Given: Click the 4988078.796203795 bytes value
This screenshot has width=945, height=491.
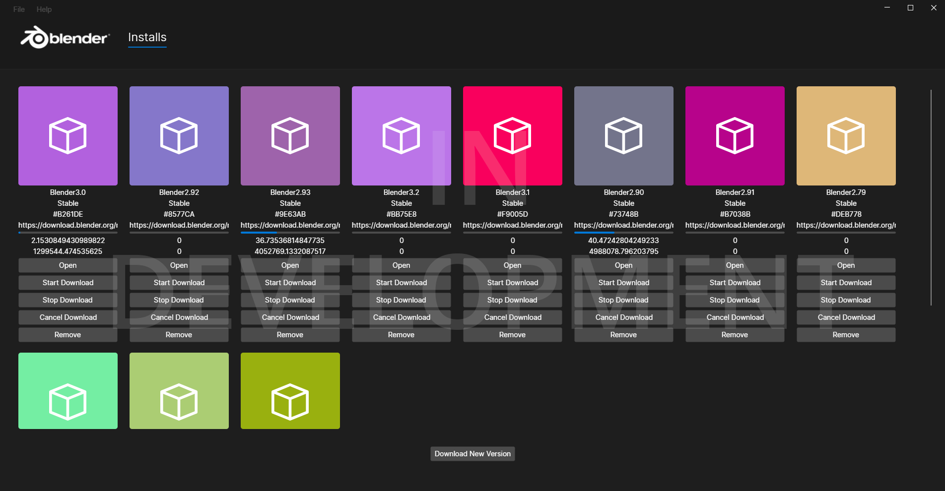Looking at the screenshot, I should 624,251.
